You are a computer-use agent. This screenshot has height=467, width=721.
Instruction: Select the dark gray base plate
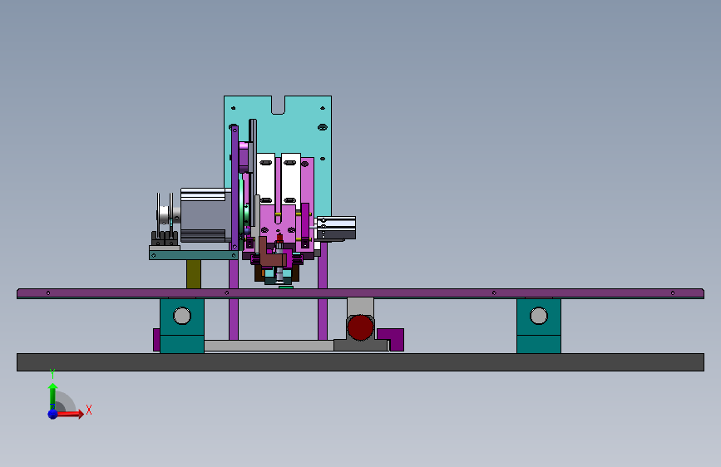[361, 362]
